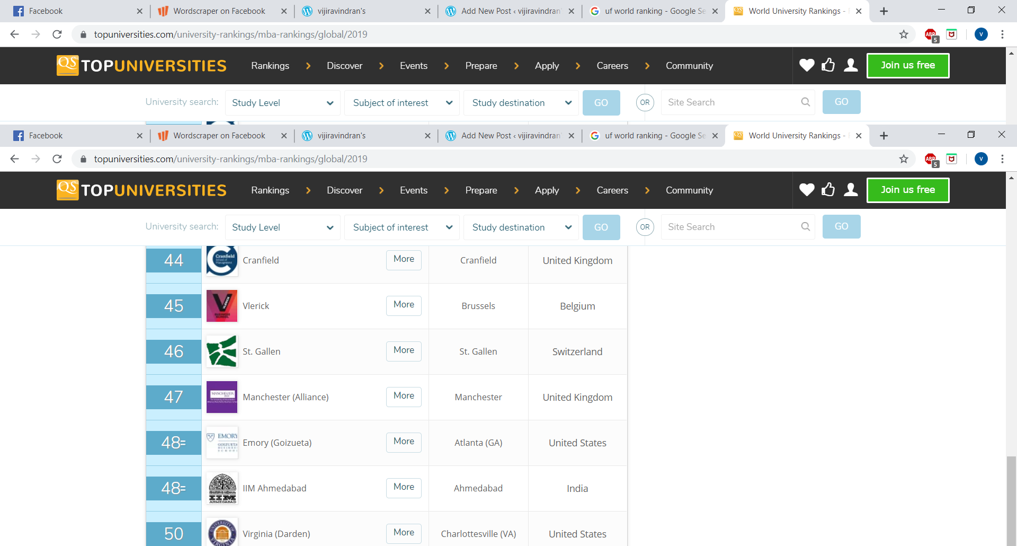The height and width of the screenshot is (546, 1017).
Task: Click the purple Manchester Alliance logo
Action: [x=222, y=397]
